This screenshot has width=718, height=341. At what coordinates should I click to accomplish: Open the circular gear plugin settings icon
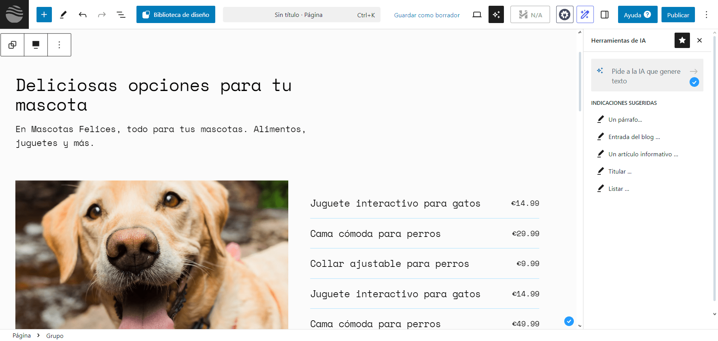tap(565, 15)
